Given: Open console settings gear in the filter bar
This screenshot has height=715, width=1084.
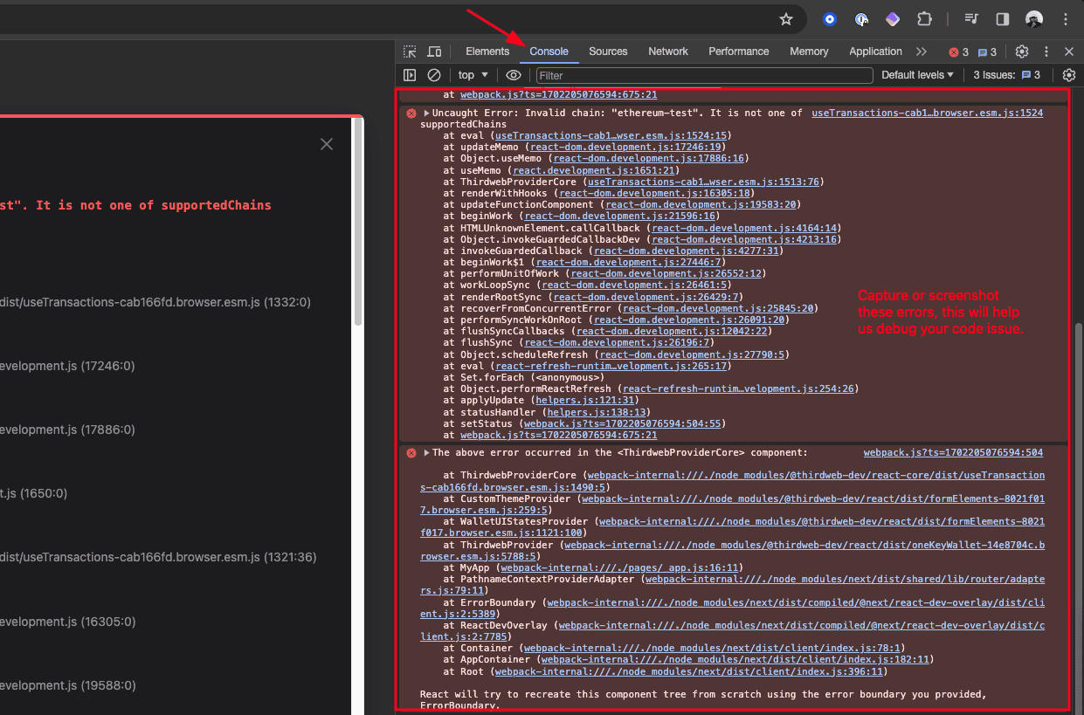Looking at the screenshot, I should [1068, 75].
